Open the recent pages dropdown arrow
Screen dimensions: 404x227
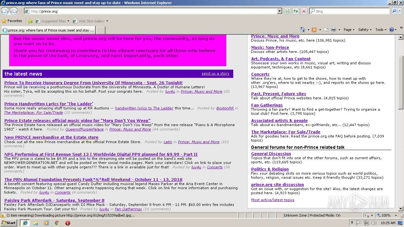pos(21,11)
